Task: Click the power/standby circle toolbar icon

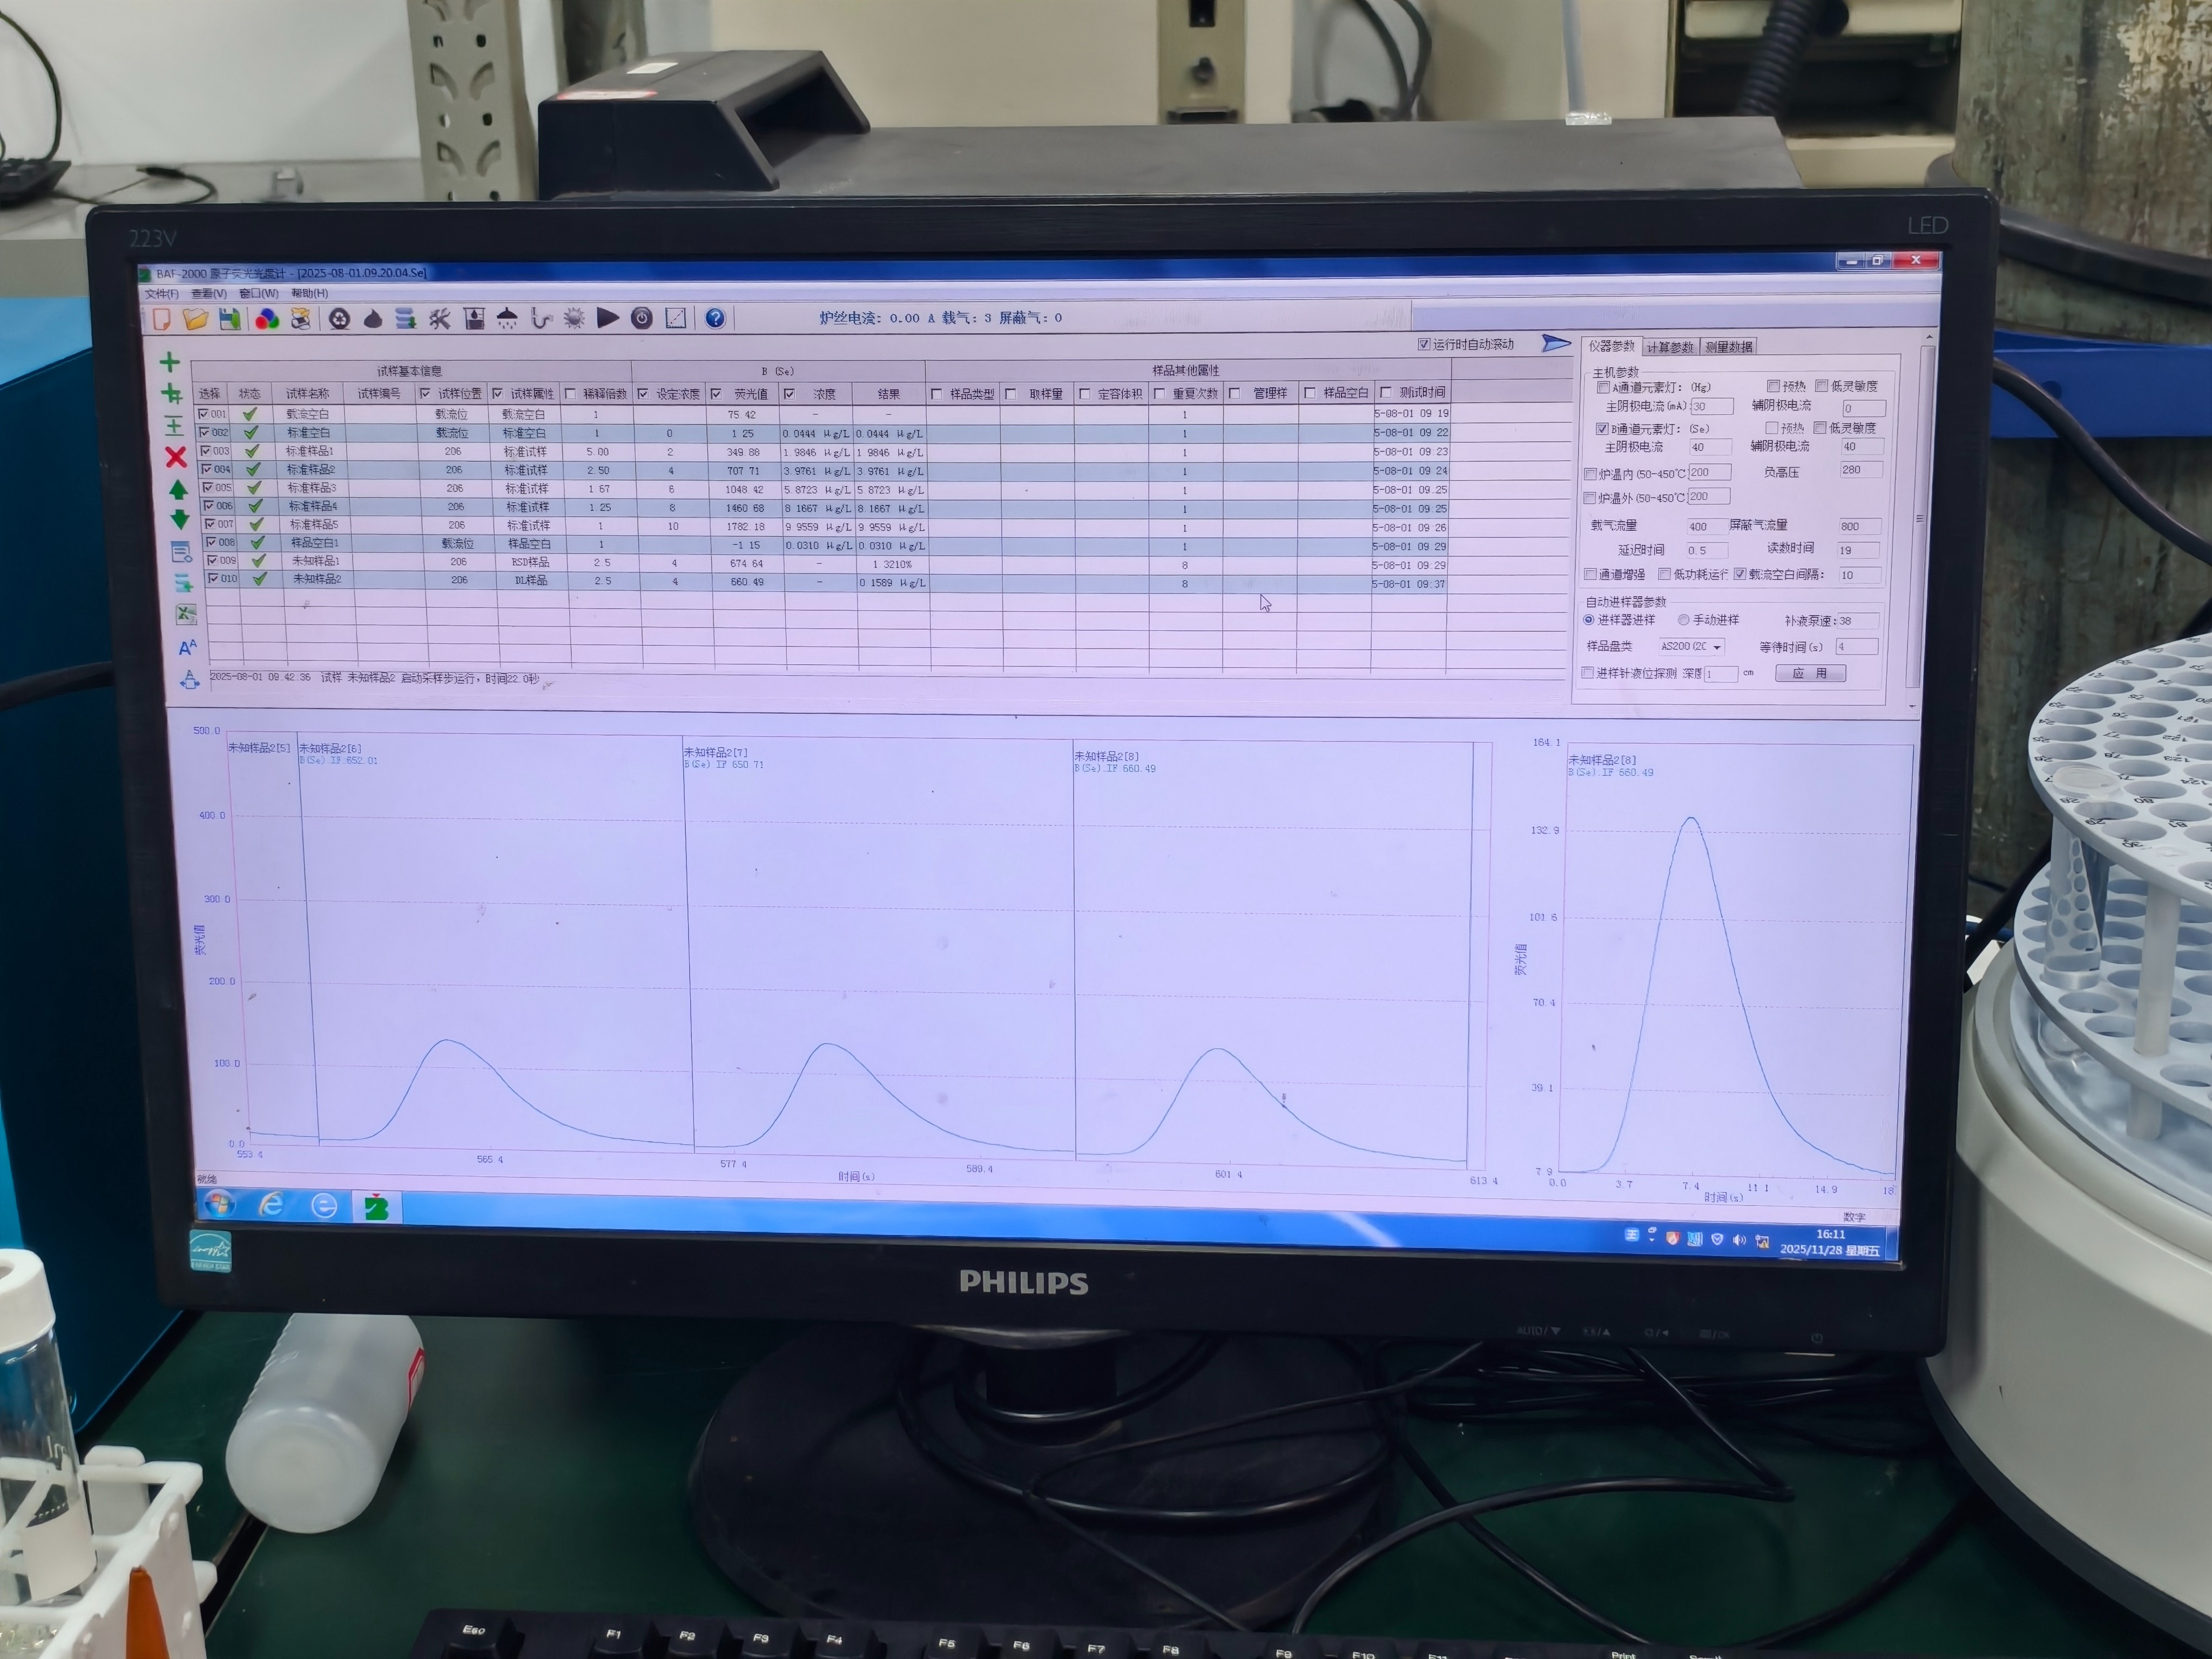Action: tap(642, 318)
